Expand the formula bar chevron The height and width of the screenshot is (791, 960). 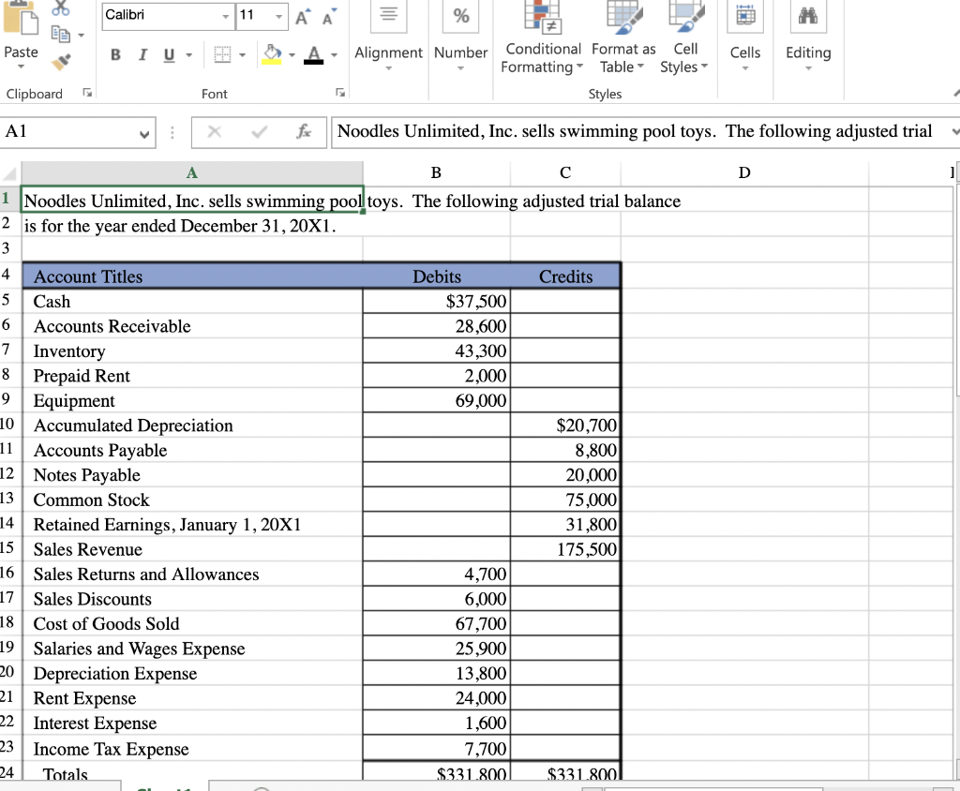[x=954, y=131]
